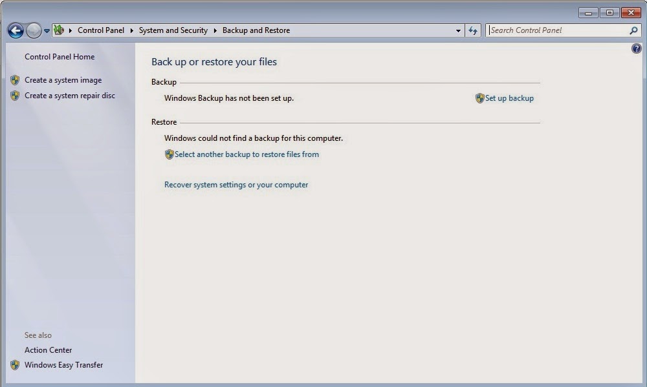
Task: Click the shield icon beside Create a system repair disc
Action: 15,96
